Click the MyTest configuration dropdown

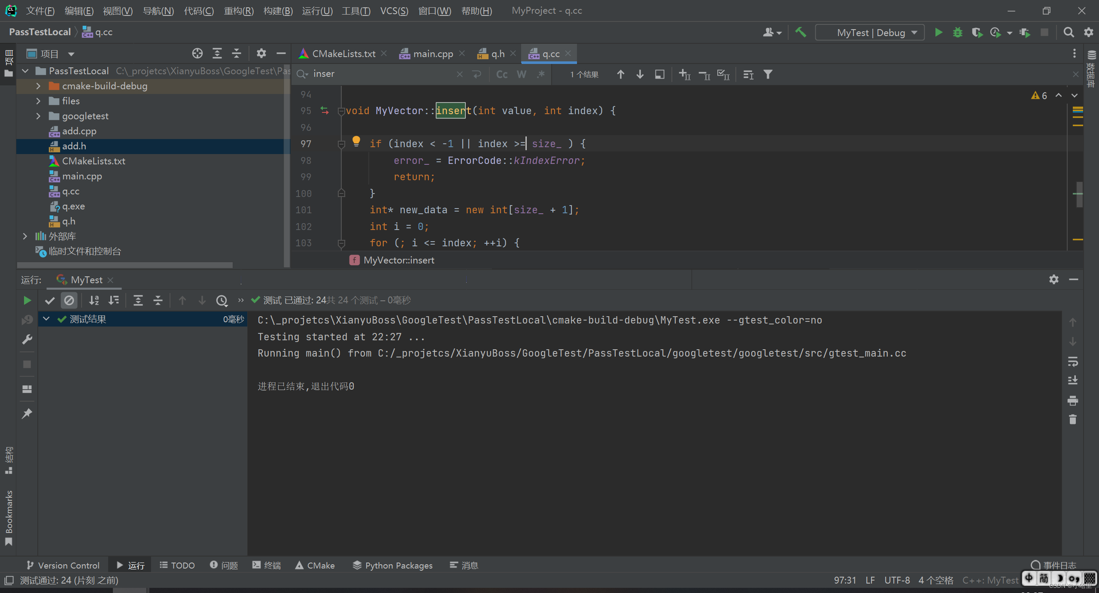pyautogui.click(x=870, y=32)
